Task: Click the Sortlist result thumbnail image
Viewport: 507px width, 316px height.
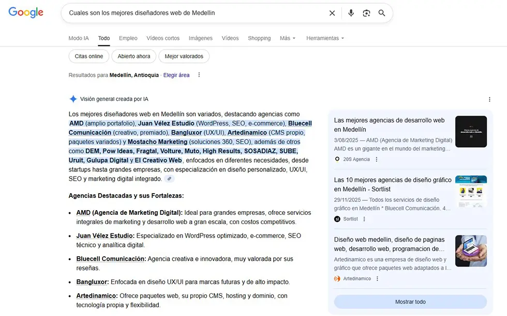Action: [471, 192]
